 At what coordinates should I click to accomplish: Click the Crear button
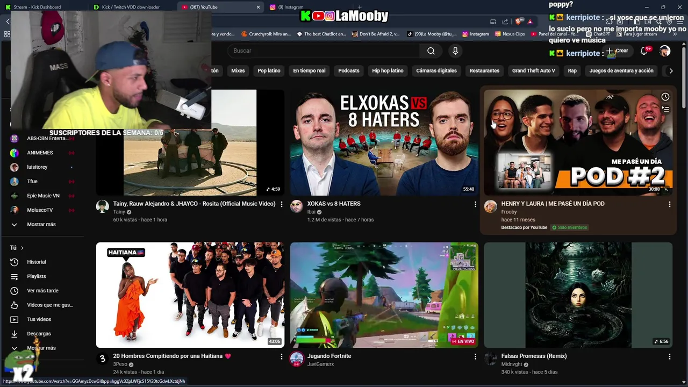617,51
